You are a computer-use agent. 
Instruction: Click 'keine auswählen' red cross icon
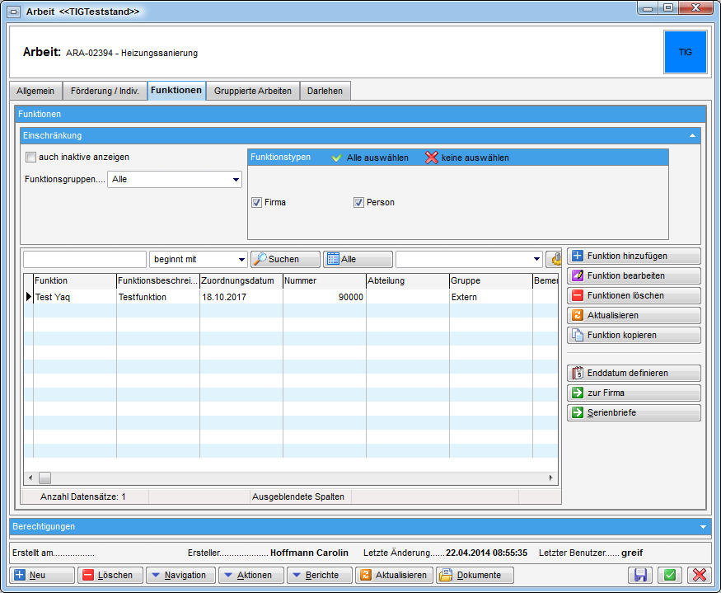coord(432,158)
